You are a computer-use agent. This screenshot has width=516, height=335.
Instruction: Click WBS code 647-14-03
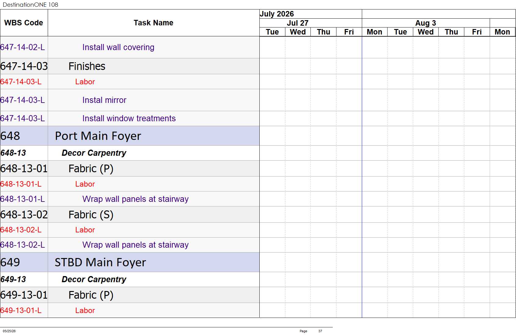point(24,66)
